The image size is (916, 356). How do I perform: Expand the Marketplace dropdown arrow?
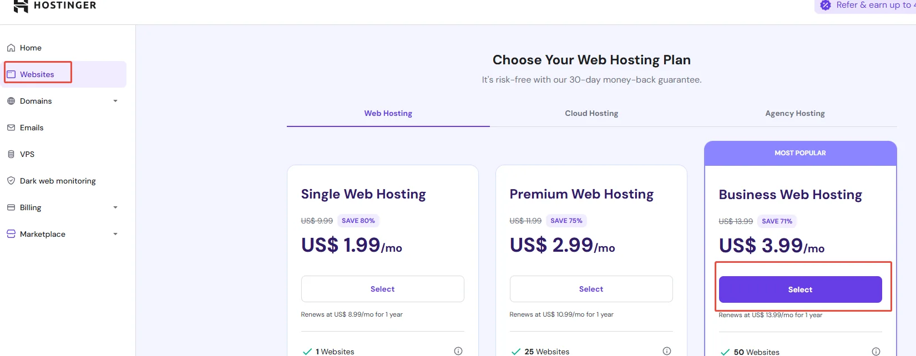(115, 234)
